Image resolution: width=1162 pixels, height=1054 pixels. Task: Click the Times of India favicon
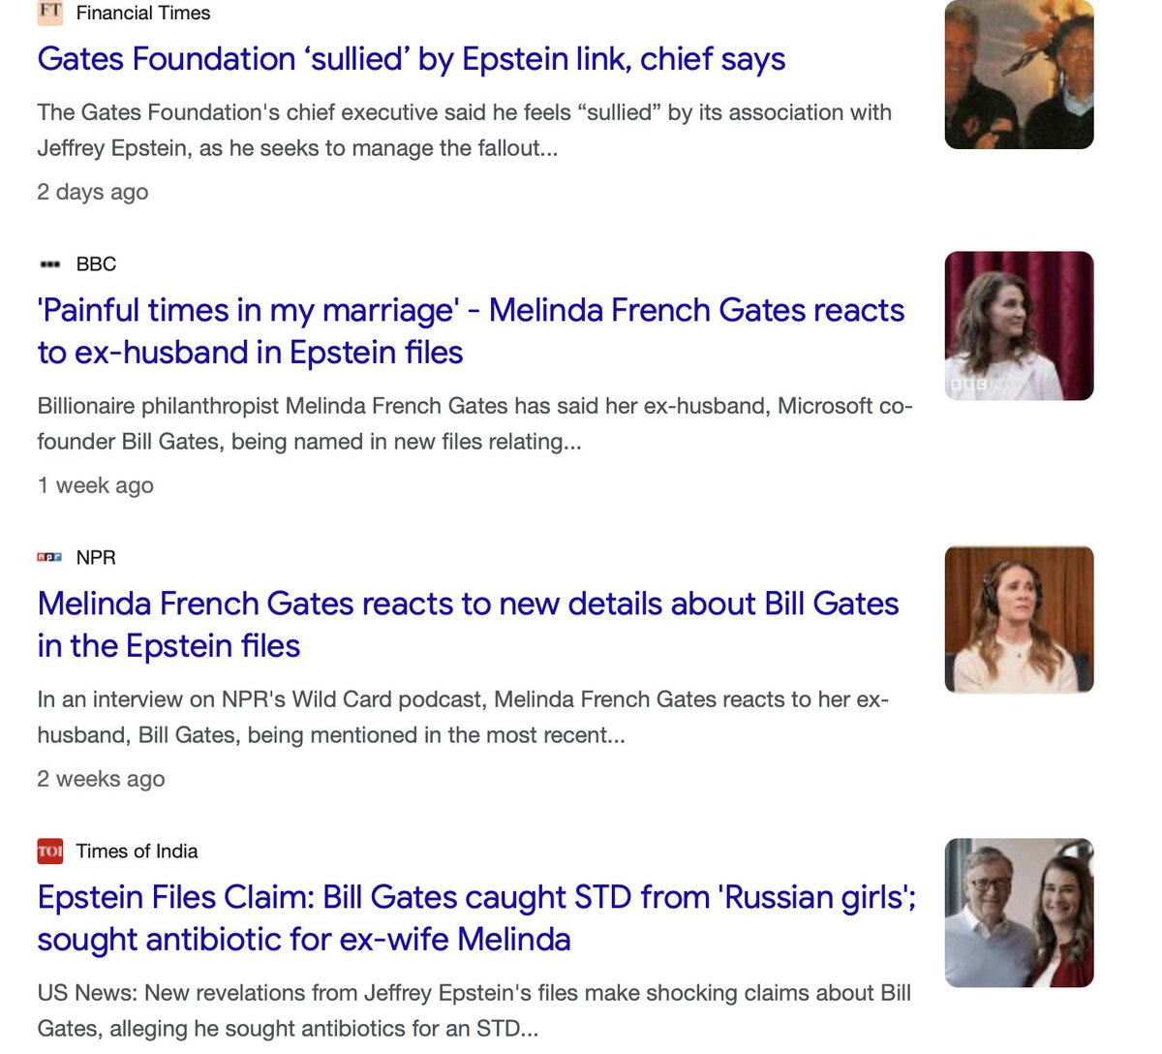pyautogui.click(x=49, y=851)
